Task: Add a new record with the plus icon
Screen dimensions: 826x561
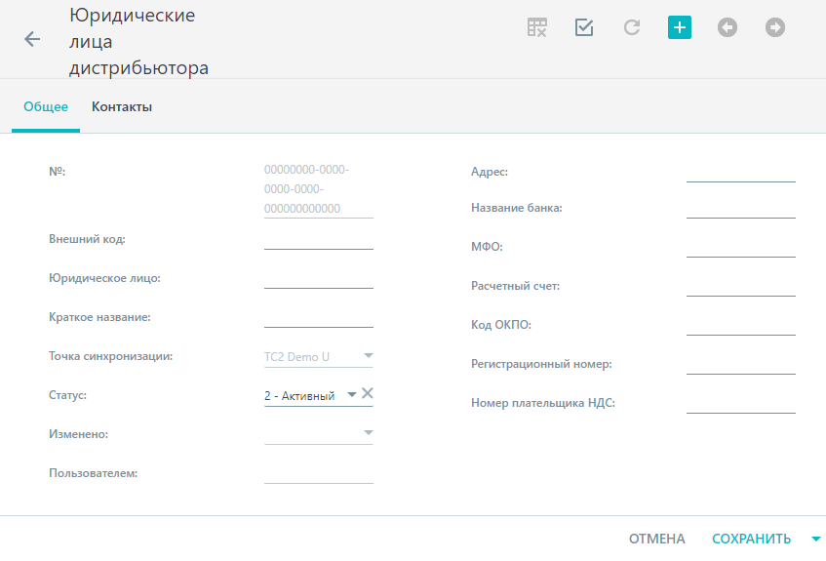Action: [680, 27]
